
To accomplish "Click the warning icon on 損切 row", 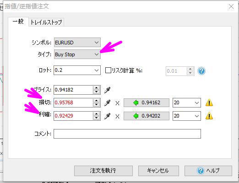I will (x=209, y=102).
